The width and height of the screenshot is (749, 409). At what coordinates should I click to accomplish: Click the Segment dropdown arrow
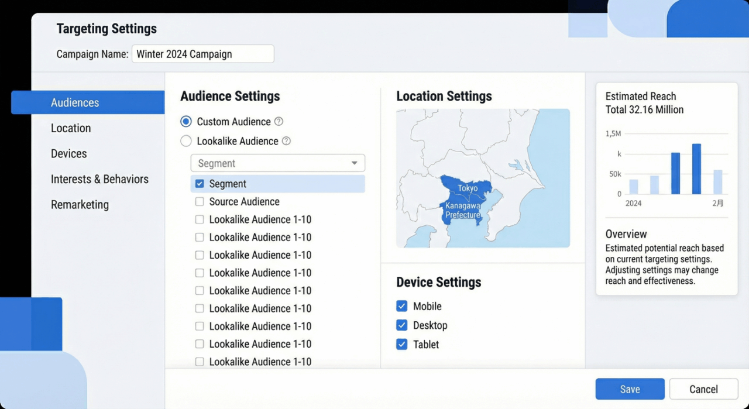[x=355, y=163]
